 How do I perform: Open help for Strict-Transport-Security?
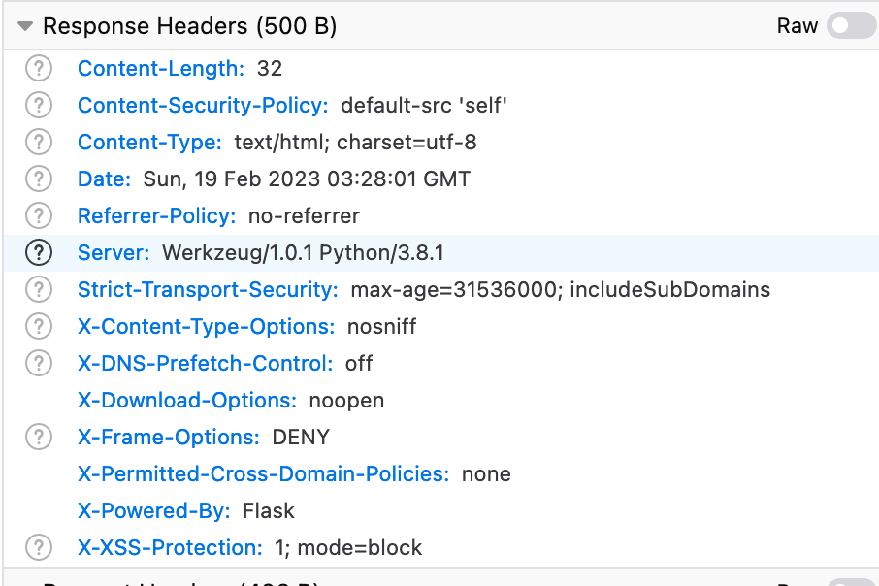point(38,289)
